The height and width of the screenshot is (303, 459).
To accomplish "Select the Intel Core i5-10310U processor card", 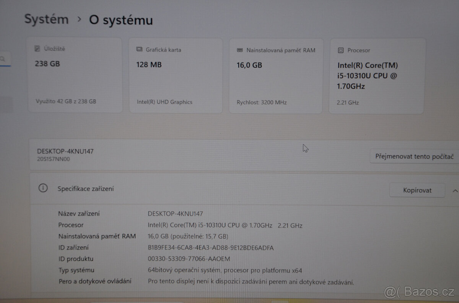I will pyautogui.click(x=376, y=75).
